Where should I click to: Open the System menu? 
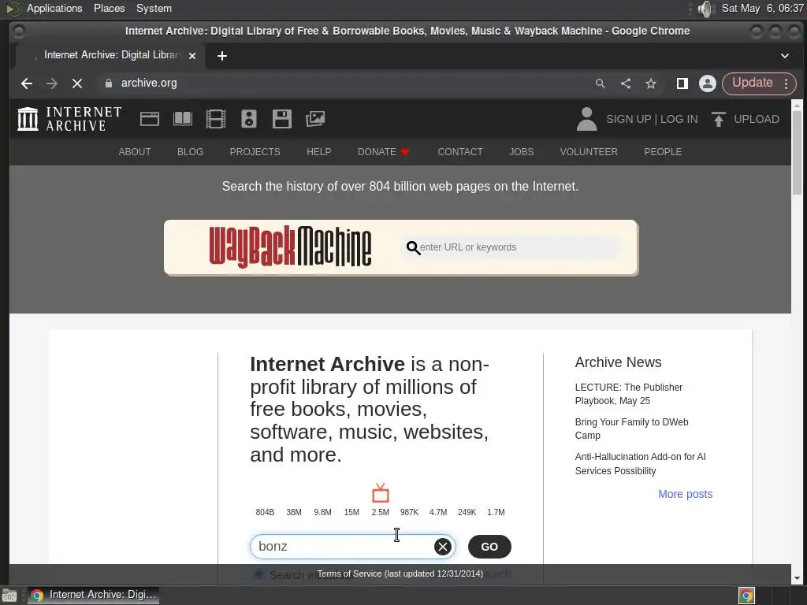(x=154, y=8)
